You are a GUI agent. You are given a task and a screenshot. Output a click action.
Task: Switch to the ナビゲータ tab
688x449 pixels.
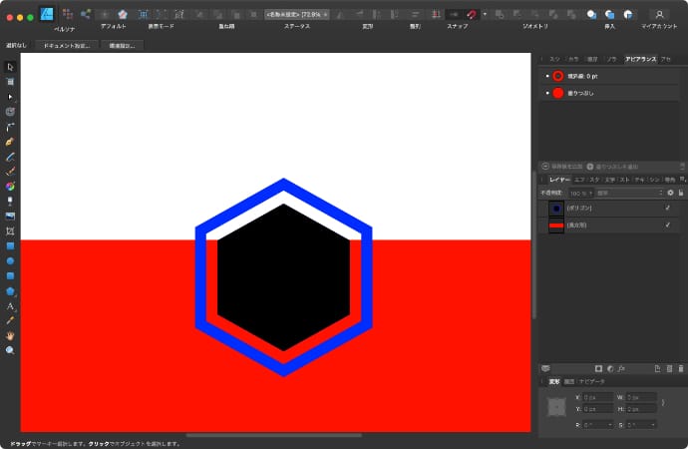pyautogui.click(x=592, y=381)
